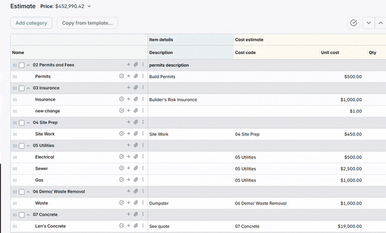Tick the 03 Insurance checkbox
This screenshot has width=386, height=233.
point(22,88)
